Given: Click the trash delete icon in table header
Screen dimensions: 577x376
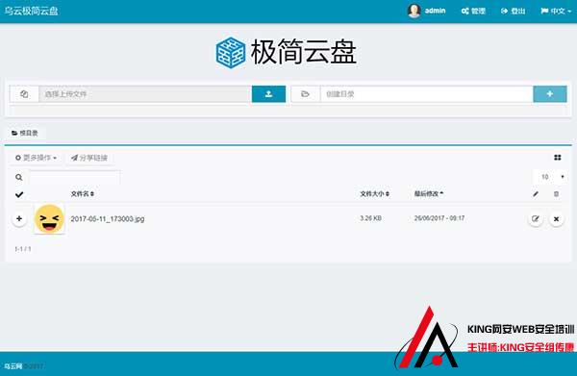Looking at the screenshot, I should (x=556, y=194).
